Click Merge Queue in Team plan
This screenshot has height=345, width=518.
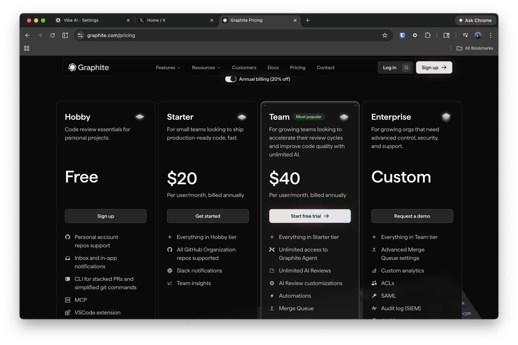point(296,308)
